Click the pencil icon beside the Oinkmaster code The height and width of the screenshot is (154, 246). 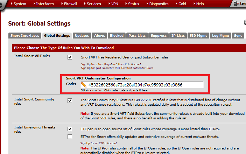tap(84, 85)
